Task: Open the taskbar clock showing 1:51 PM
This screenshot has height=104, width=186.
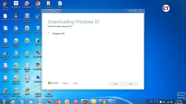Action: [178, 102]
